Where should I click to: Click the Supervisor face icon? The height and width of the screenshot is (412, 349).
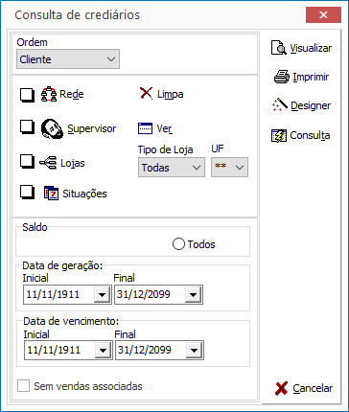(52, 128)
